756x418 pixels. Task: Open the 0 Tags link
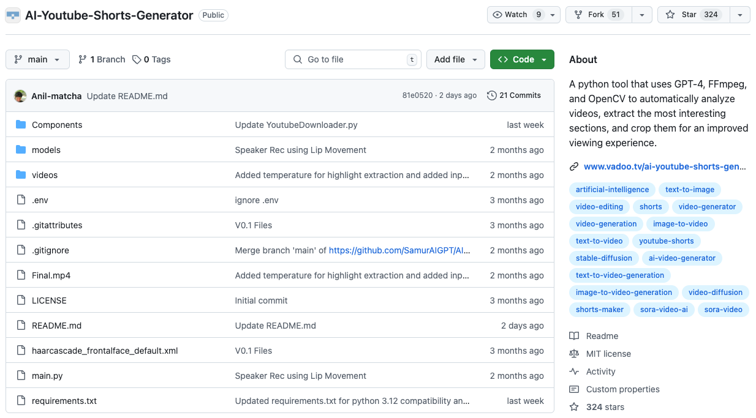151,59
